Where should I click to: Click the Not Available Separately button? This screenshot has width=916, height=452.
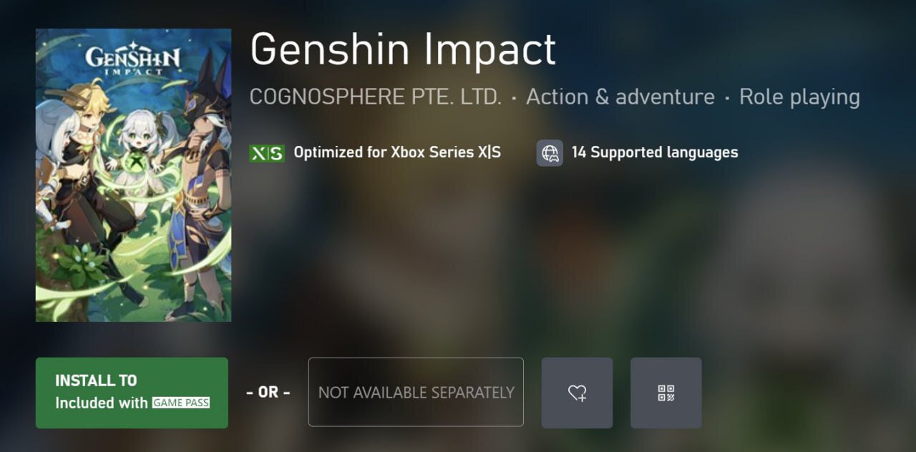click(416, 393)
